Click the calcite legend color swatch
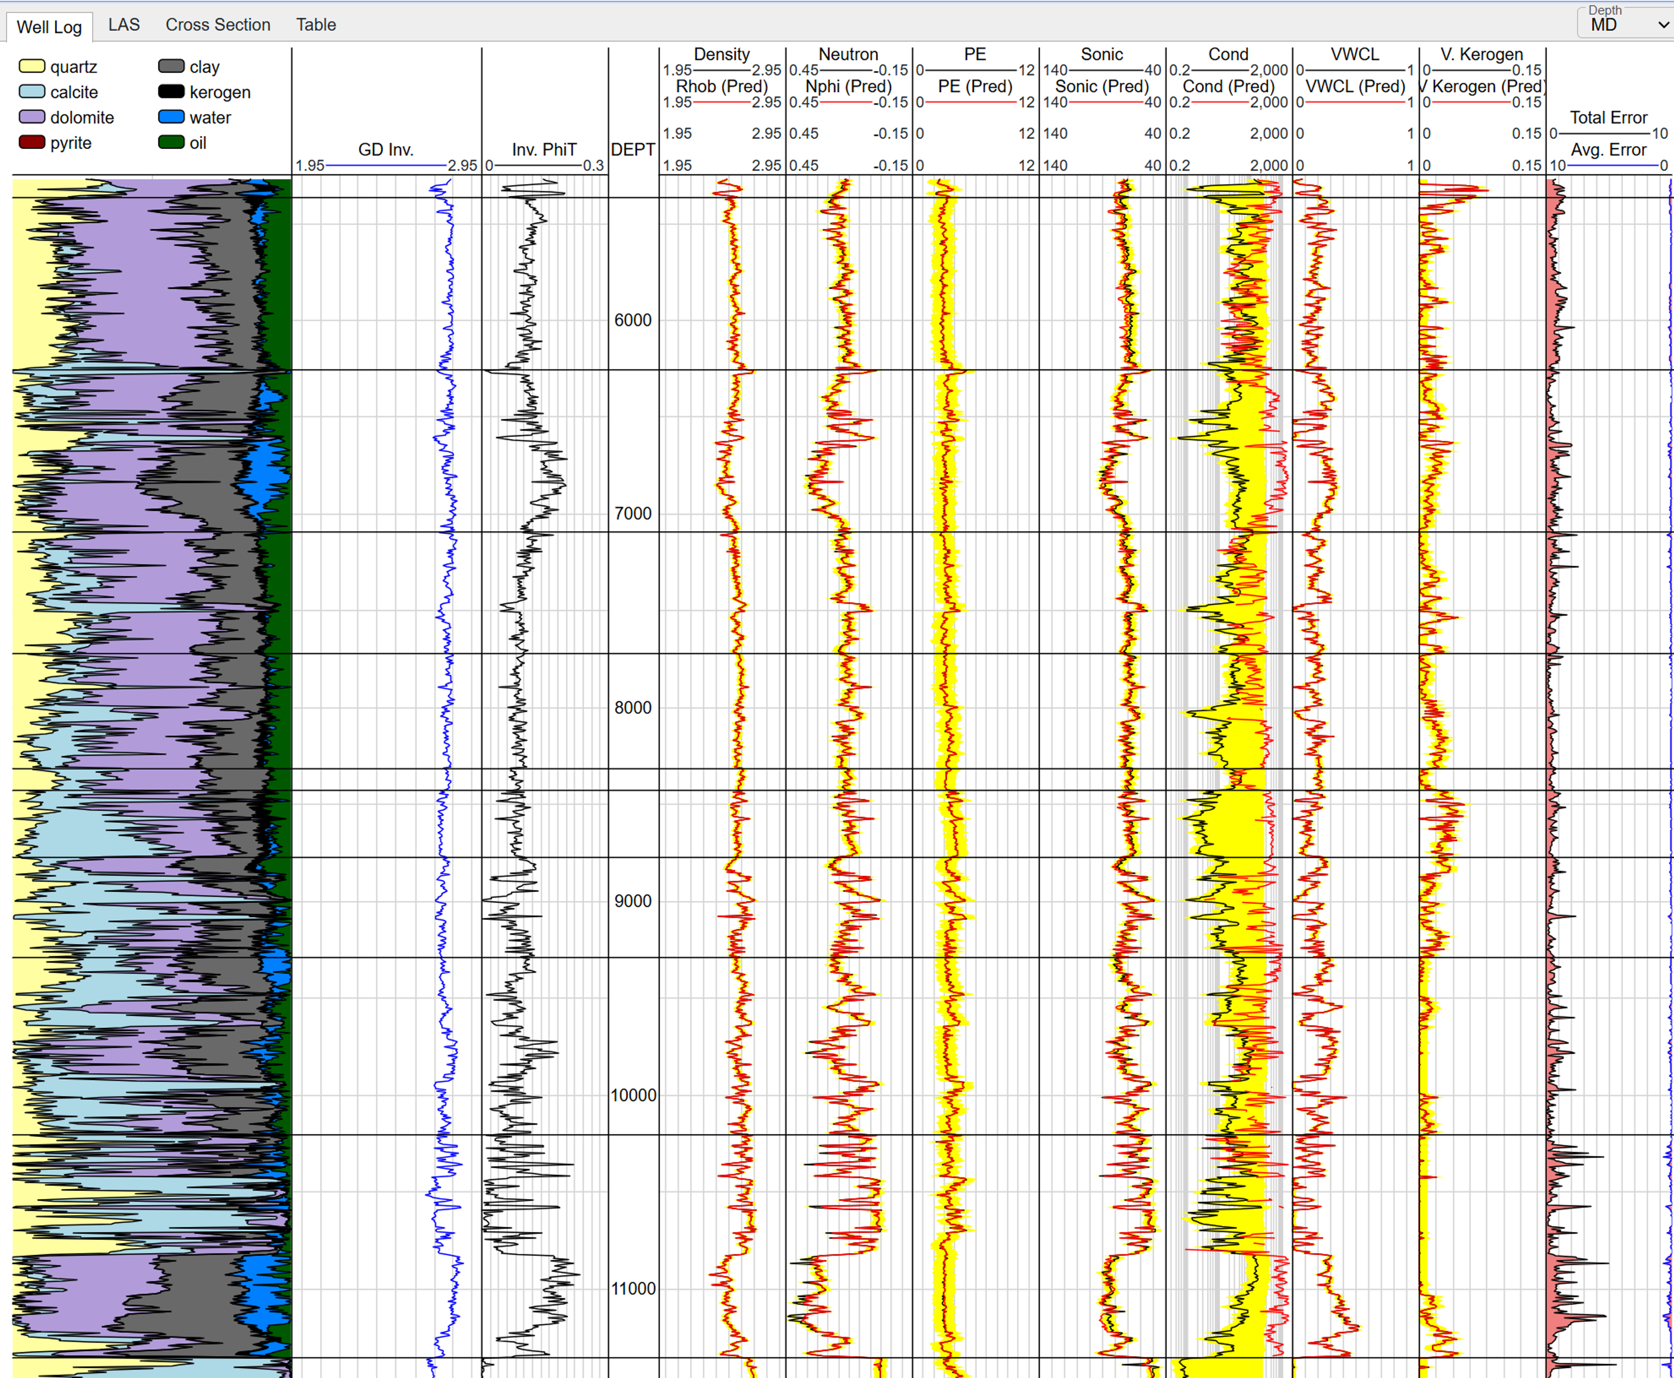The image size is (1674, 1378). click(32, 91)
